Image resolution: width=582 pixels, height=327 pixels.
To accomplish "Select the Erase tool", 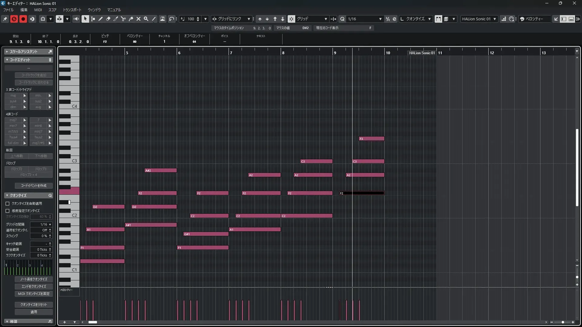I will point(108,19).
